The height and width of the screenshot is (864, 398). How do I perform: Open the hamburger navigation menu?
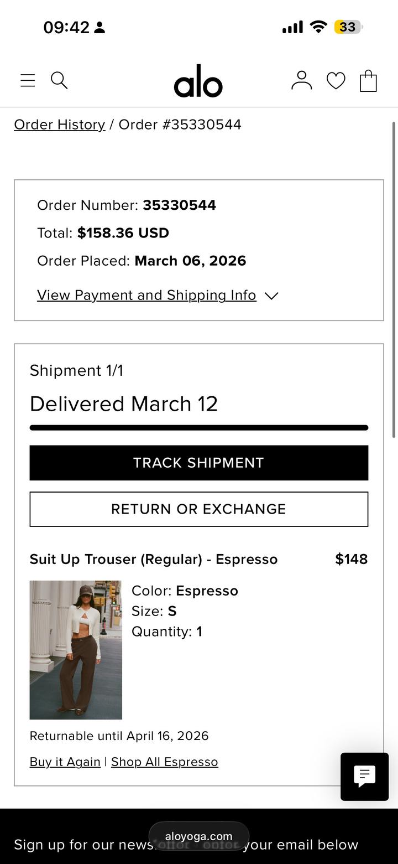click(x=28, y=81)
